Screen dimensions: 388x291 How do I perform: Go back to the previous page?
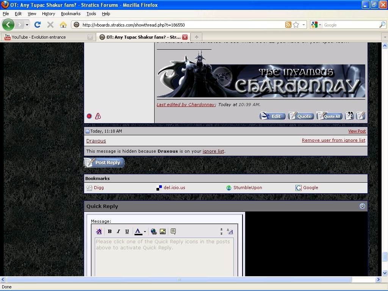click(x=8, y=25)
